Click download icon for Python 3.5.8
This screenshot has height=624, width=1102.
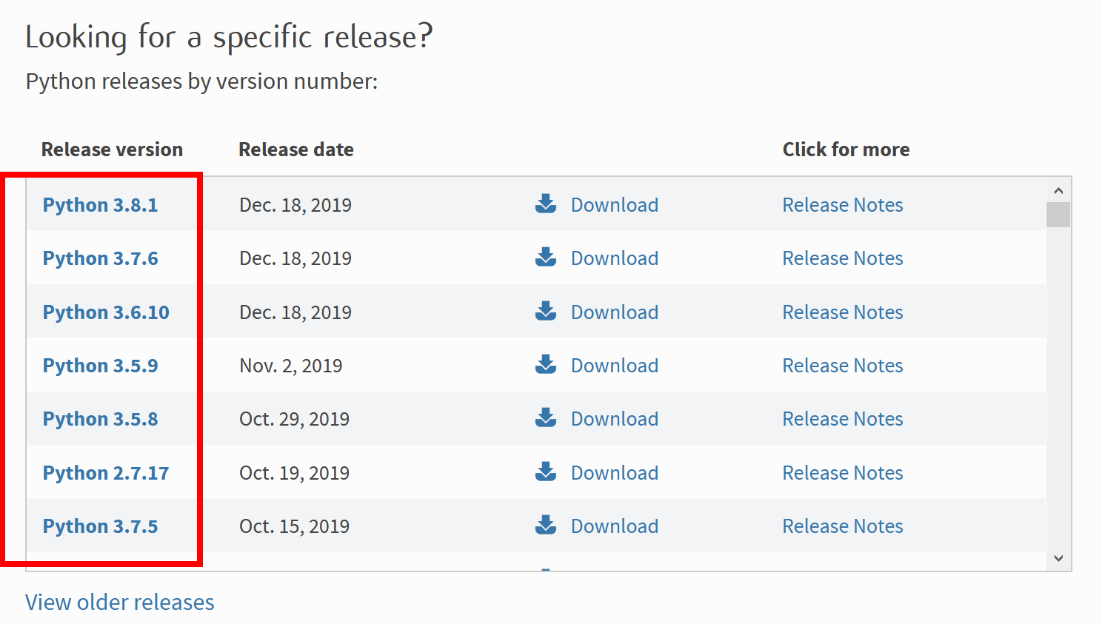click(546, 417)
